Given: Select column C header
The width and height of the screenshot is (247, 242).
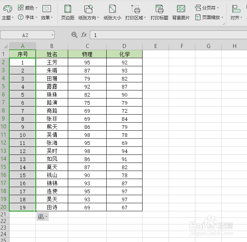Looking at the screenshot, I should [x=87, y=46].
